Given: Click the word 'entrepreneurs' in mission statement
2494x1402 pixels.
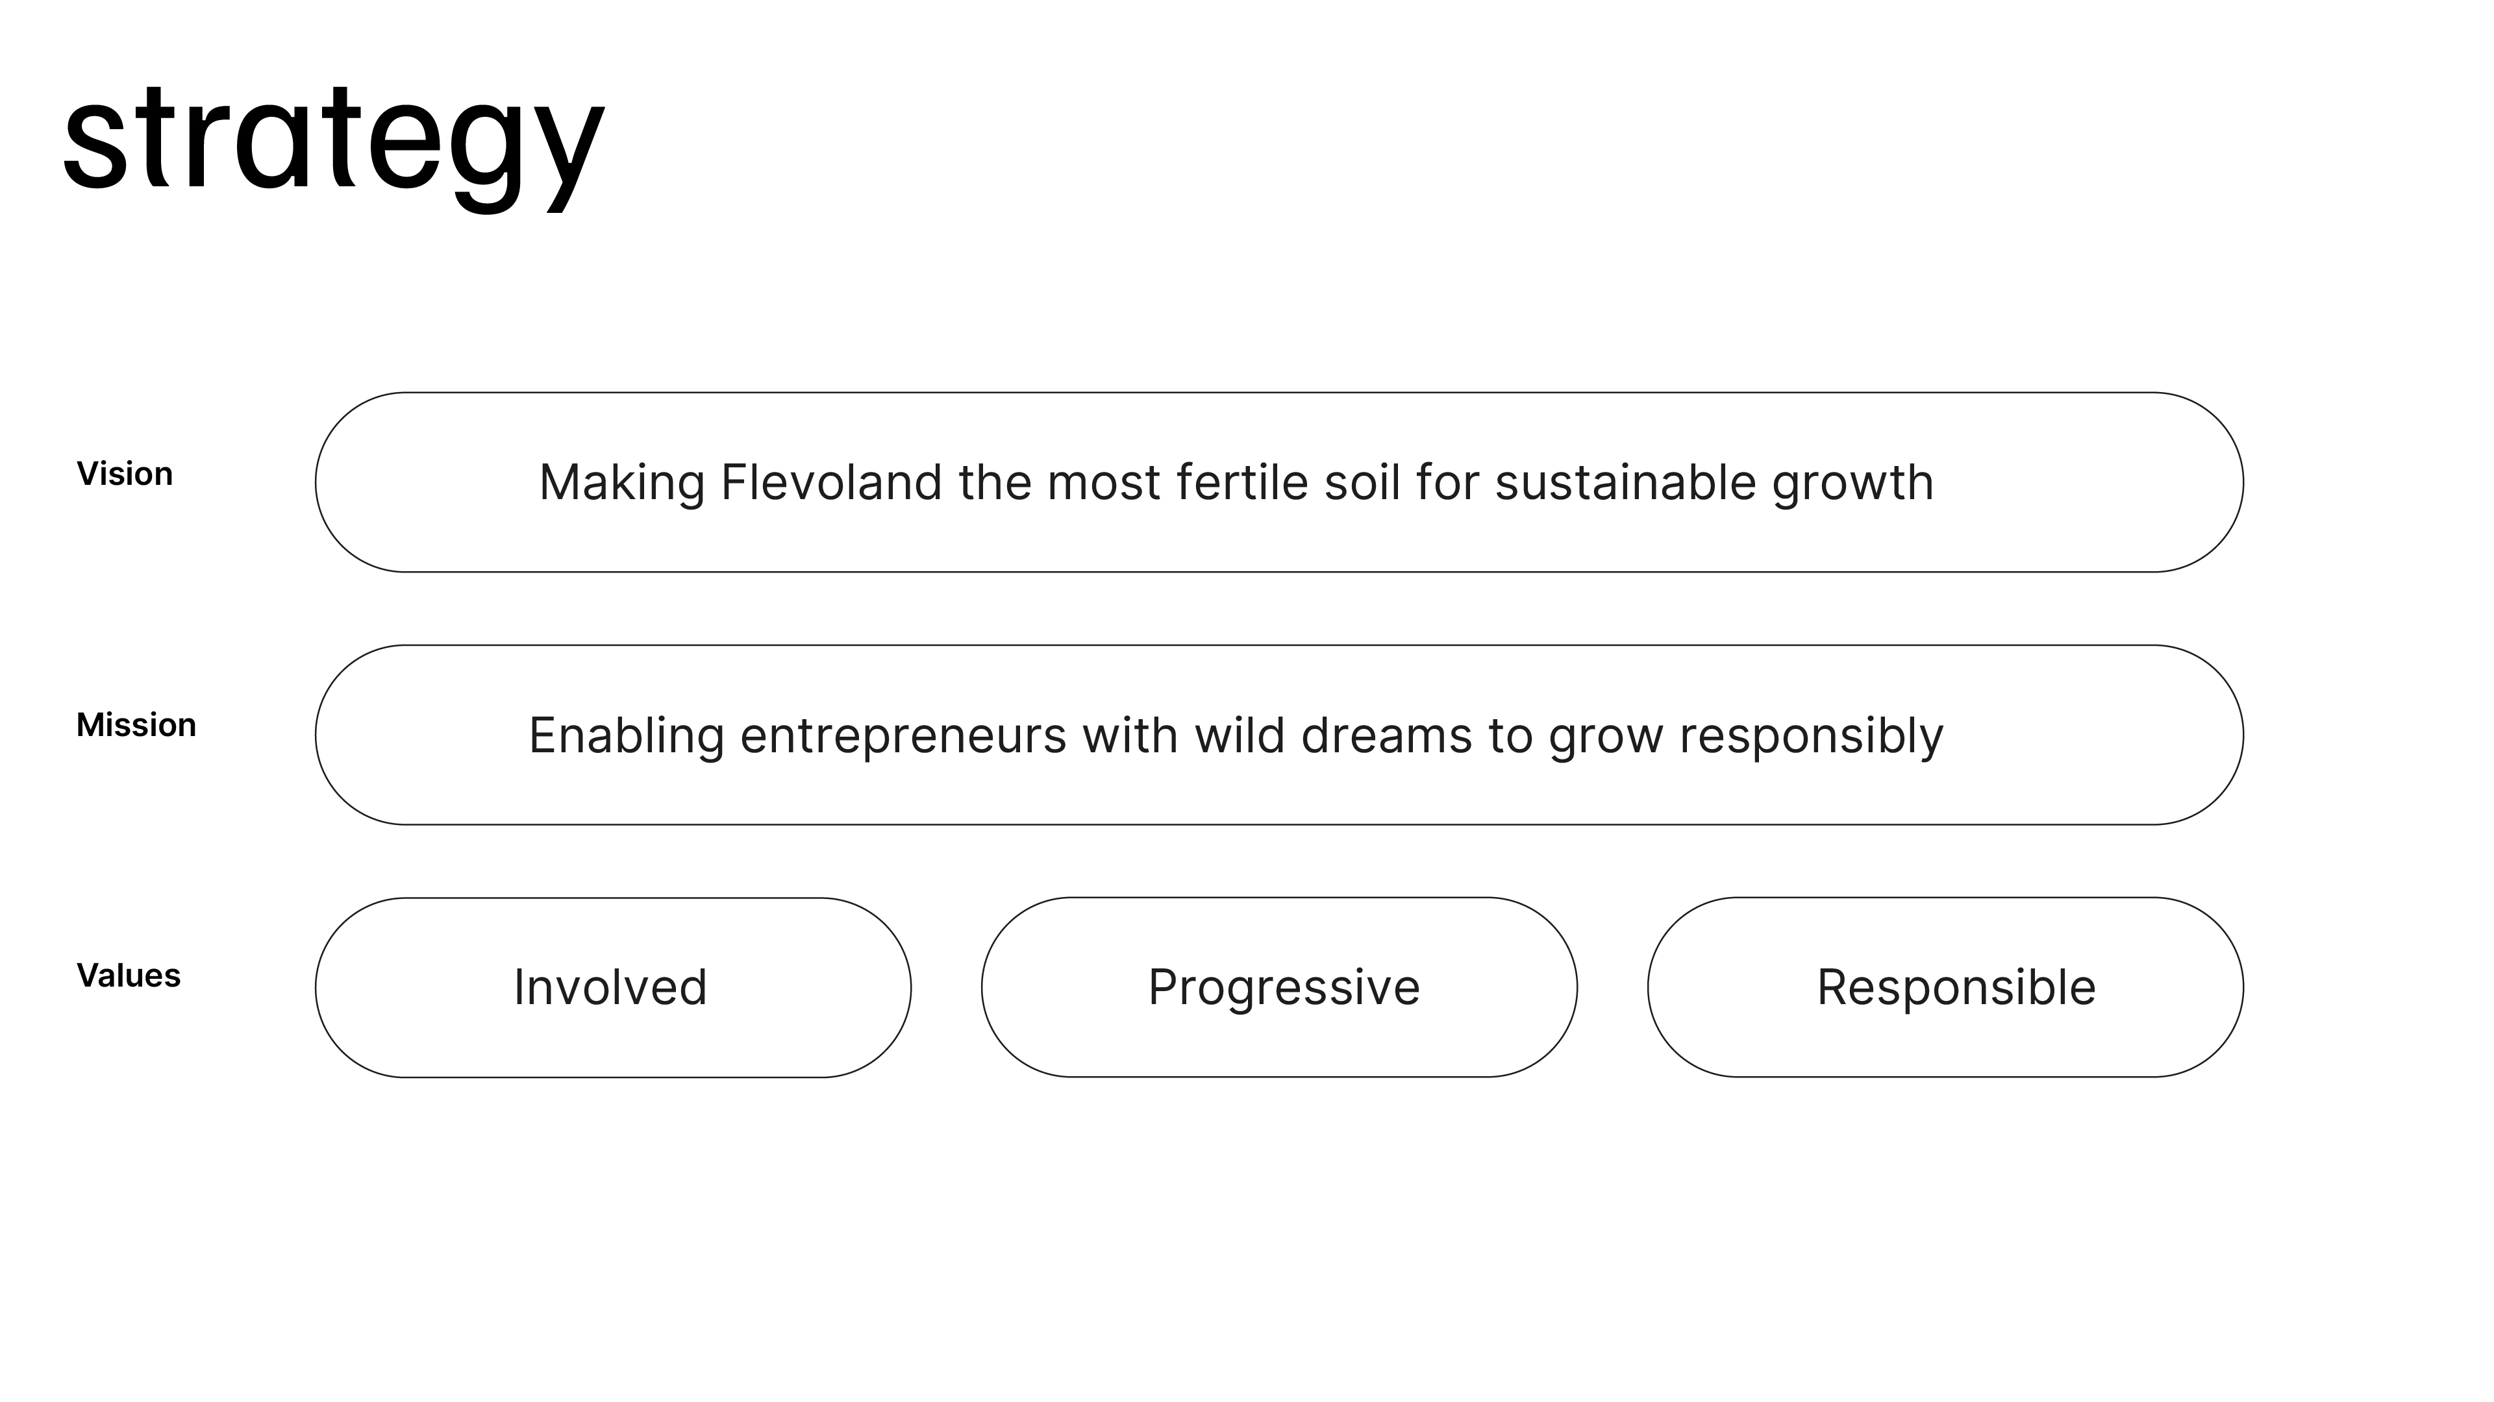Looking at the screenshot, I should pos(903,735).
